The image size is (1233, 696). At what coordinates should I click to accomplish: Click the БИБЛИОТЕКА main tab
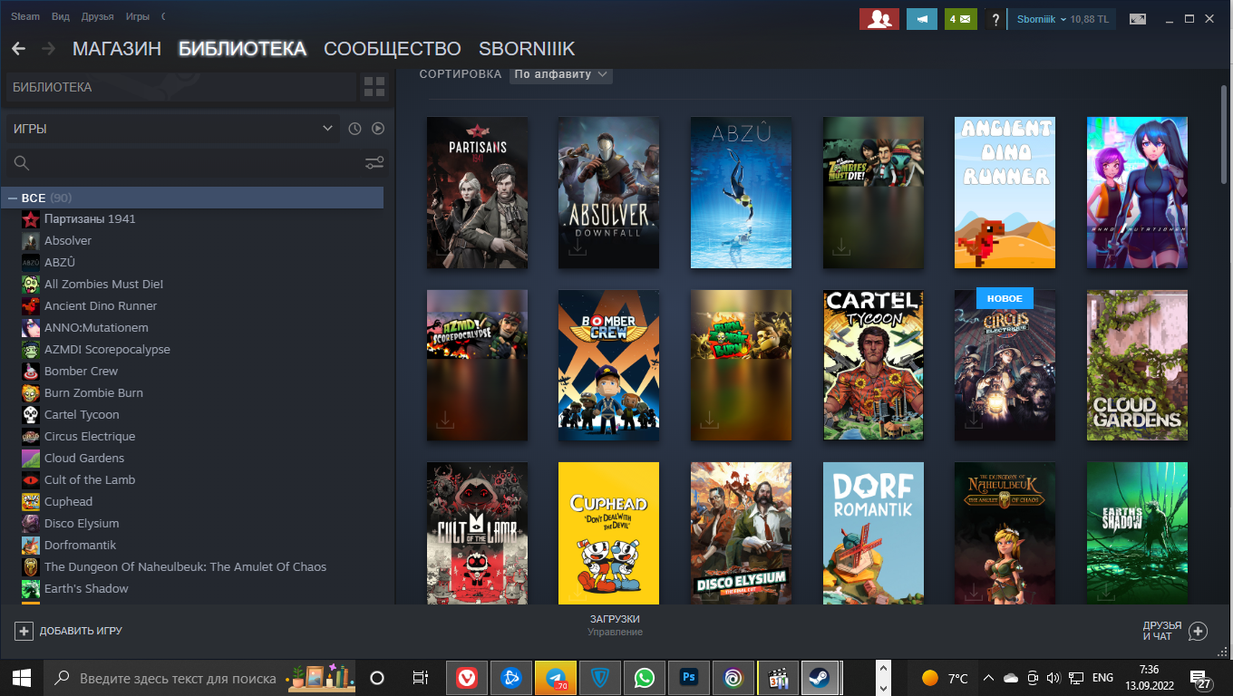click(242, 49)
